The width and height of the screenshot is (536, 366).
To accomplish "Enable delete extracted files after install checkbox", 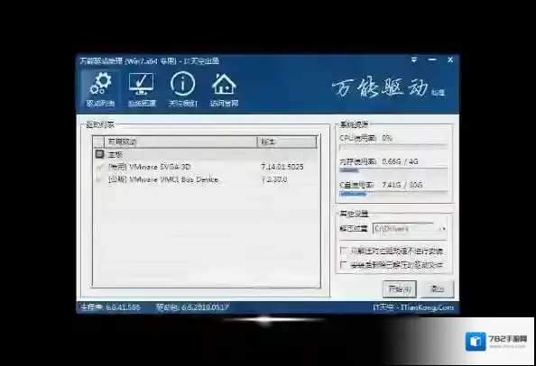I will (x=344, y=265).
